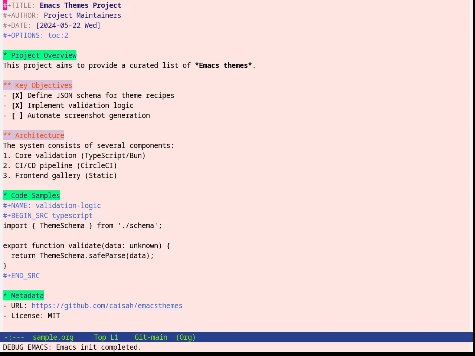Collapse the 'Code Samples' heading
Screen dimensions: 475x356
click(x=32, y=195)
